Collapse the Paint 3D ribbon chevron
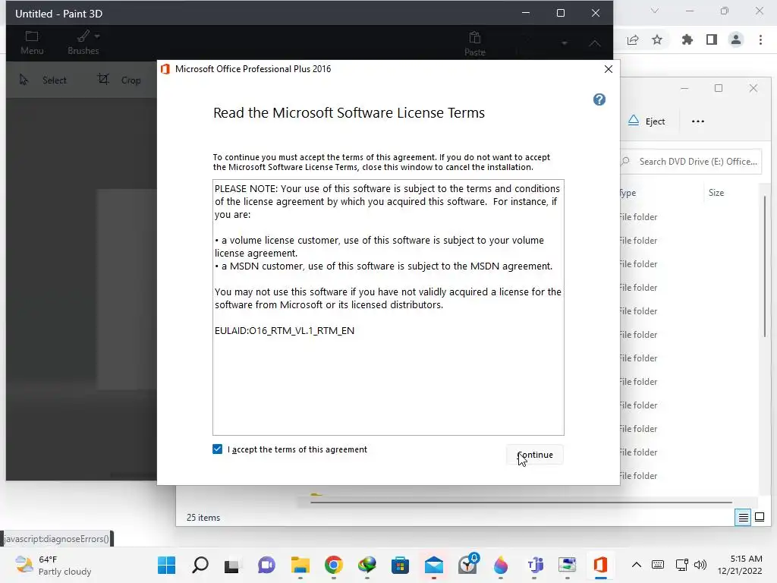Image resolution: width=777 pixels, height=583 pixels. point(595,43)
